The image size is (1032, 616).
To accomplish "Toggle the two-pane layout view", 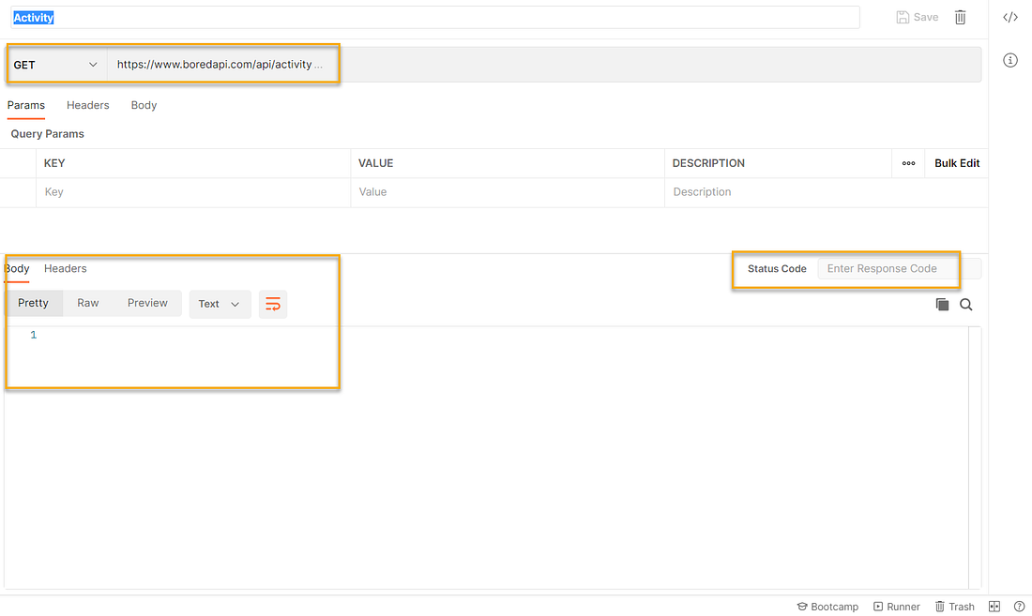I will coord(994,606).
